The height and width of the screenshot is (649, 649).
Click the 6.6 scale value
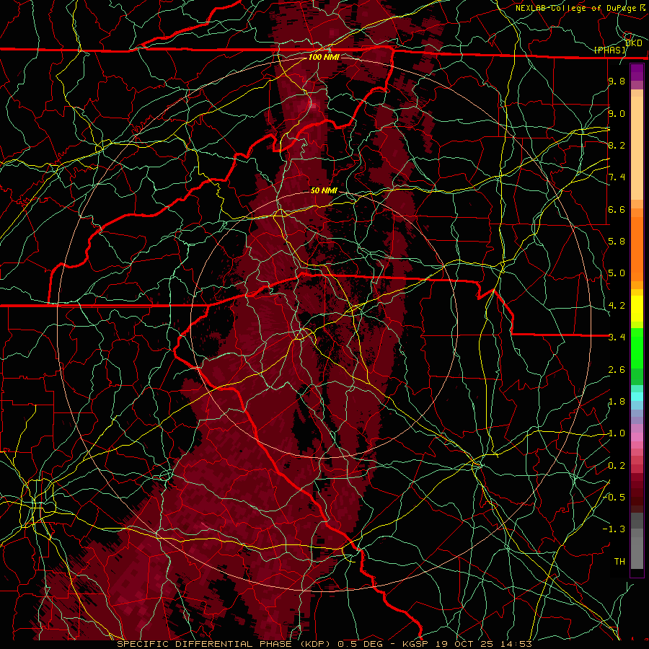(617, 209)
